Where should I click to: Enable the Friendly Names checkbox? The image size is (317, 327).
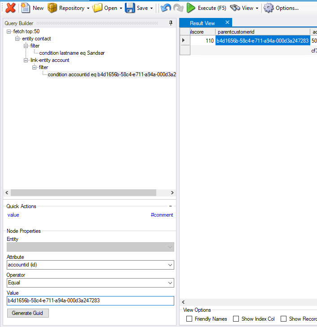[x=189, y=319]
